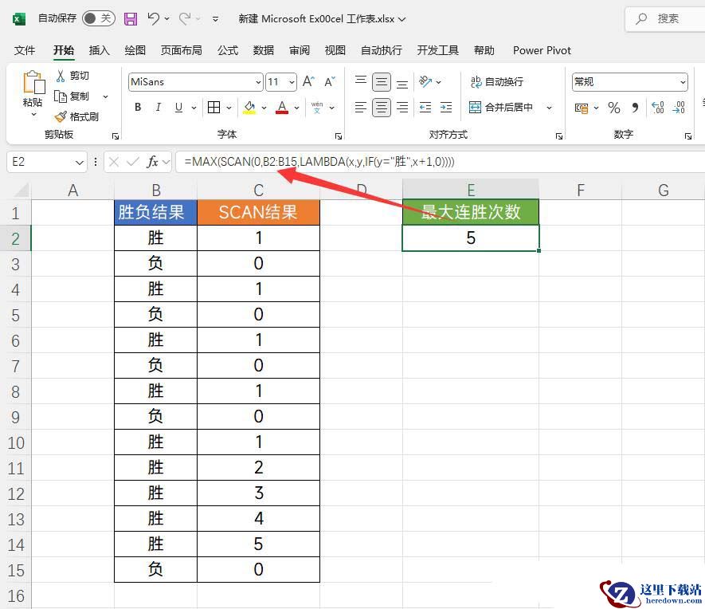
Task: Click the 搜索 search box
Action: pyautogui.click(x=665, y=19)
